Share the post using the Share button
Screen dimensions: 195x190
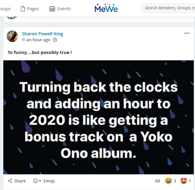pyautogui.click(x=17, y=181)
